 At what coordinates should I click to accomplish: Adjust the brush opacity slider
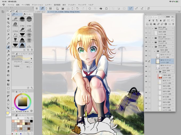pyautogui.click(x=19, y=68)
